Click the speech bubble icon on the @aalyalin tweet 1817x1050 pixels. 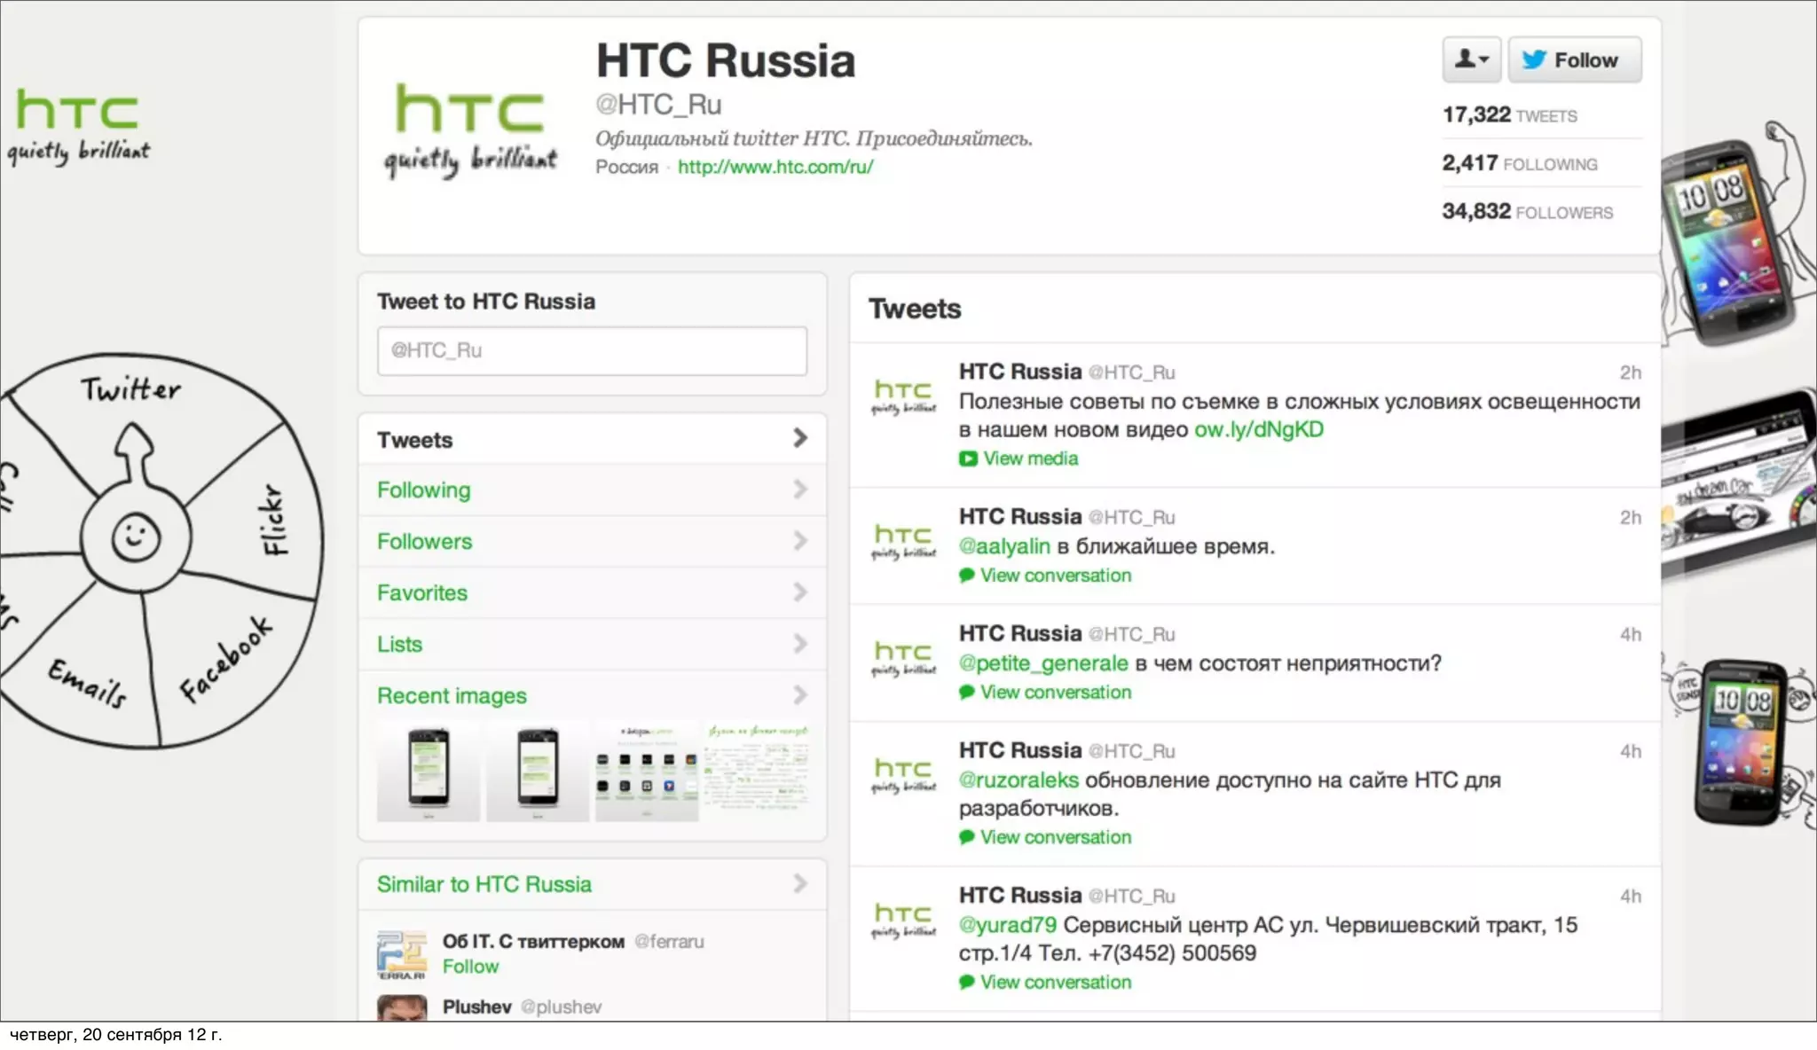967,576
